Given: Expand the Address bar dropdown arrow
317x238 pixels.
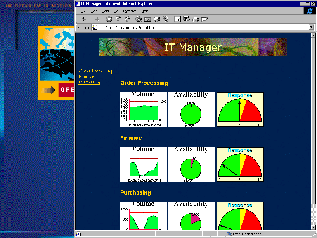Looking at the screenshot, I should pos(312,27).
